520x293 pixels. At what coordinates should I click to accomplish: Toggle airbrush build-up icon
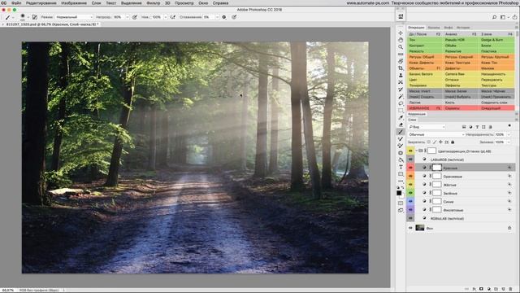pyautogui.click(x=173, y=17)
